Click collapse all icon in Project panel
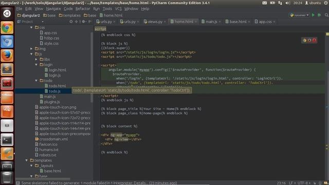 pyautogui.click(x=76, y=22)
